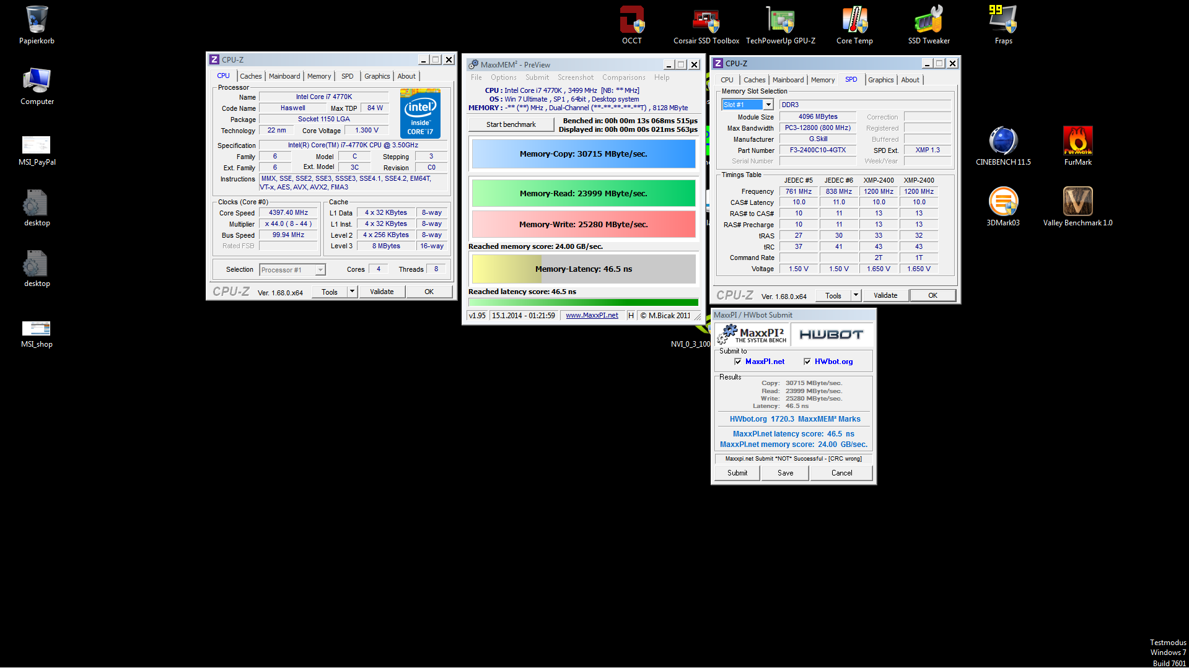This screenshot has width=1189, height=668.
Task: Click OK in left CPU-Z window
Action: [429, 292]
